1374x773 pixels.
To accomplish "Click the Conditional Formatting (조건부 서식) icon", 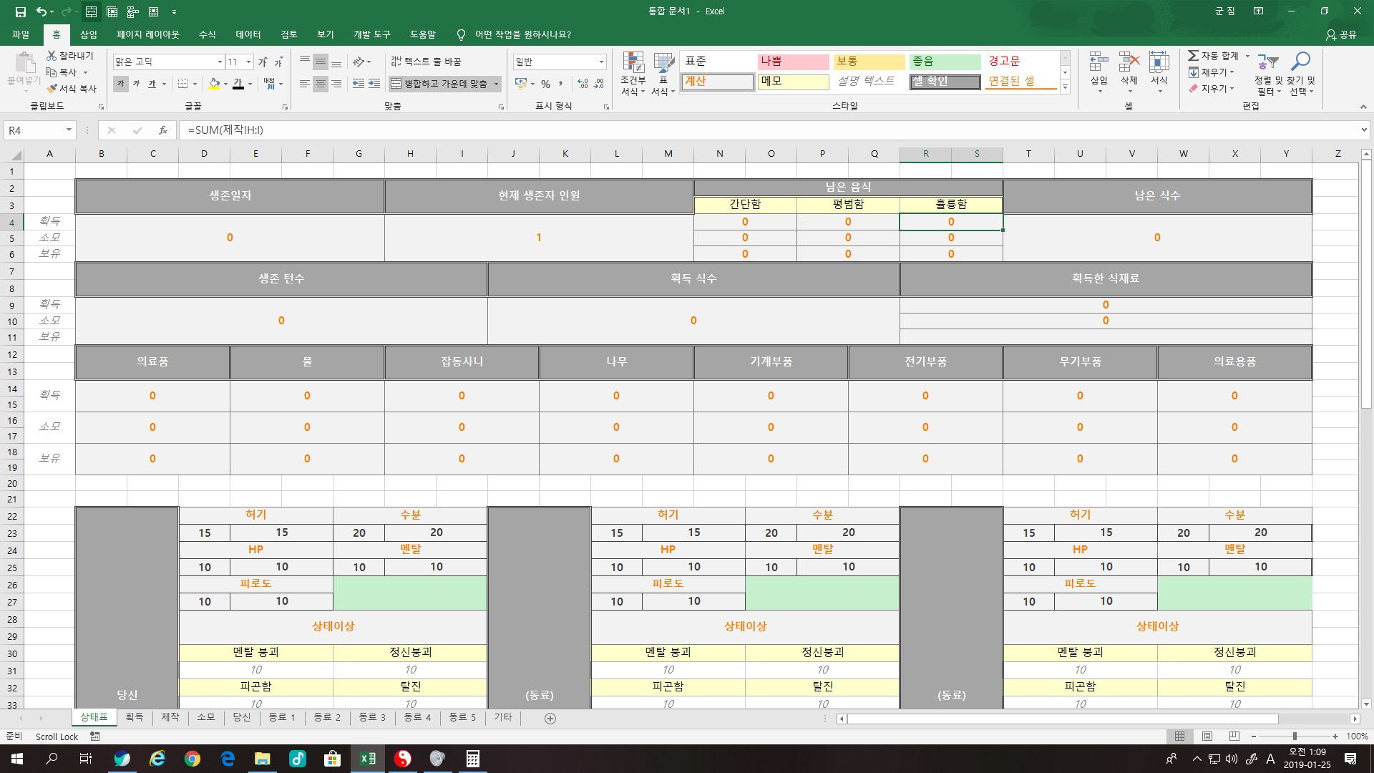I will (633, 64).
